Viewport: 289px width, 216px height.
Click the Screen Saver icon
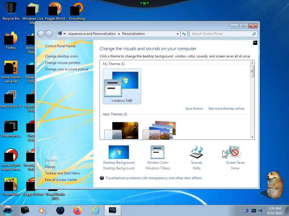coord(234,152)
